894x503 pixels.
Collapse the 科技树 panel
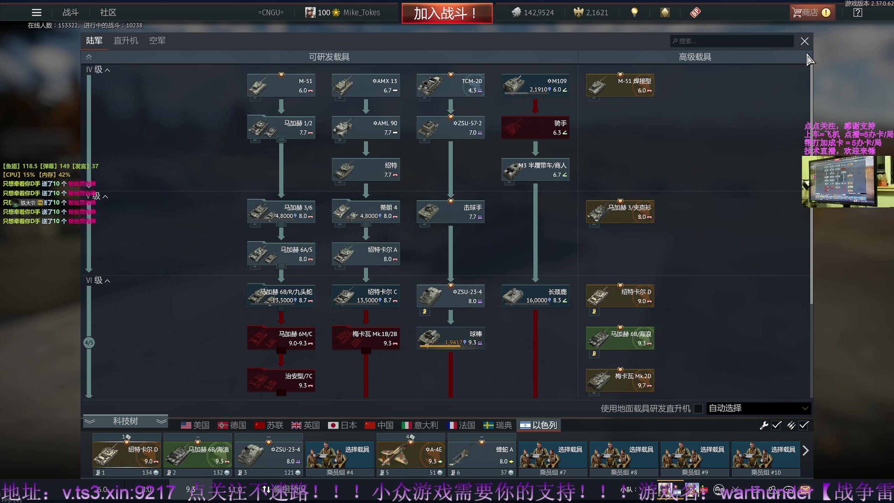coord(125,421)
